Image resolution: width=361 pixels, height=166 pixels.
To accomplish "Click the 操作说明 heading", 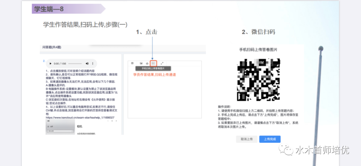I will tap(225, 106).
